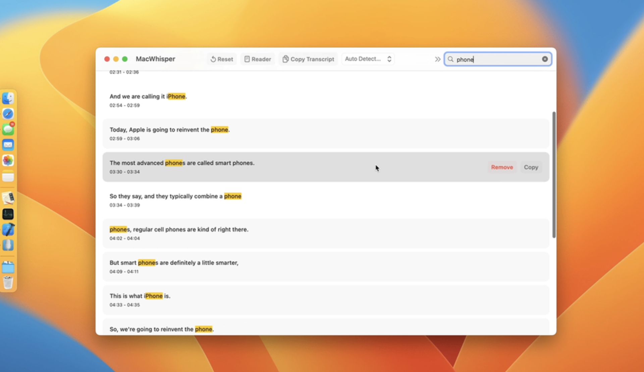Select 'Today, Apple is going to reinvent' line
644x372 pixels.
[326, 133]
